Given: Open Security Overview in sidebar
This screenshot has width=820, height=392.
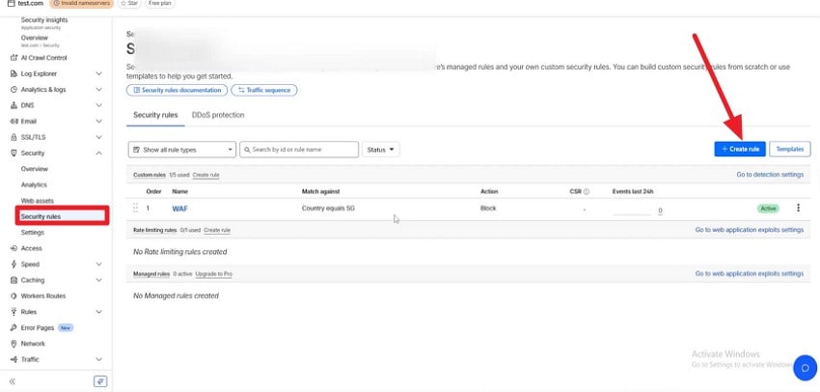Looking at the screenshot, I should (35, 169).
